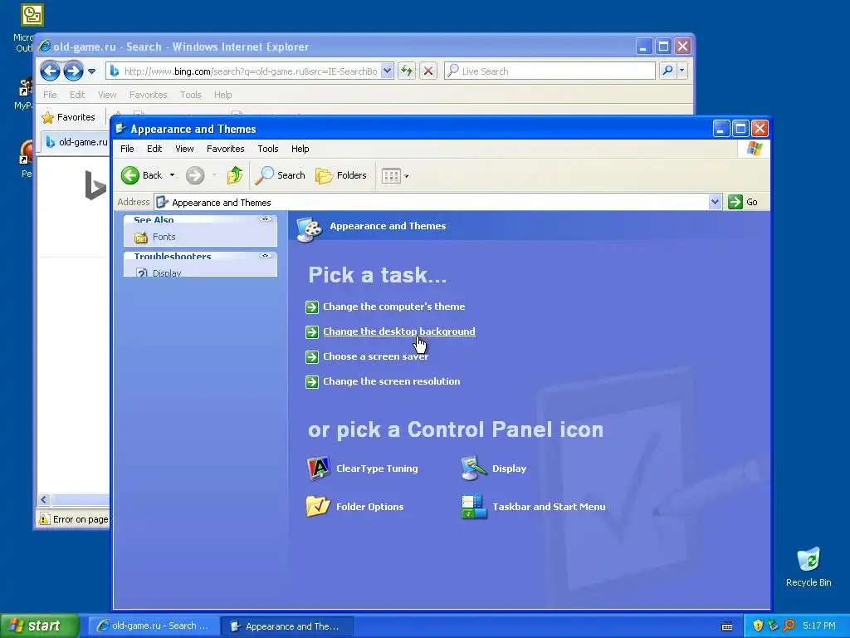Open the Views dropdown button
Viewport: 850px width, 638px height.
click(395, 175)
